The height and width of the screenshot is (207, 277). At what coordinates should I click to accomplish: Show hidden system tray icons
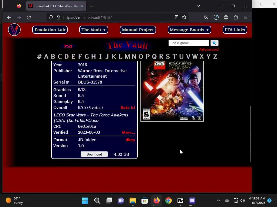click(219, 201)
